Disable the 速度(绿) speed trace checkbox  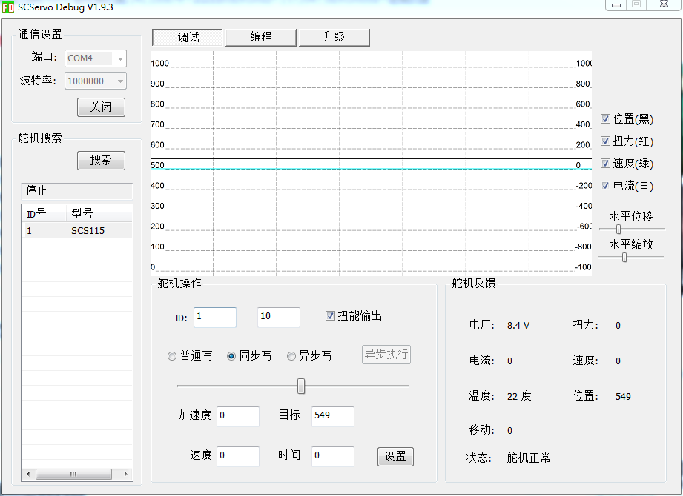click(606, 164)
